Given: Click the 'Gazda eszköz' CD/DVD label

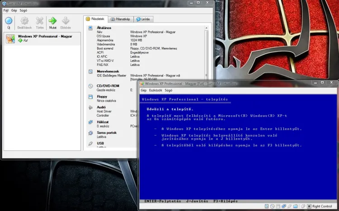Looking at the screenshot, I should tap(106, 90).
